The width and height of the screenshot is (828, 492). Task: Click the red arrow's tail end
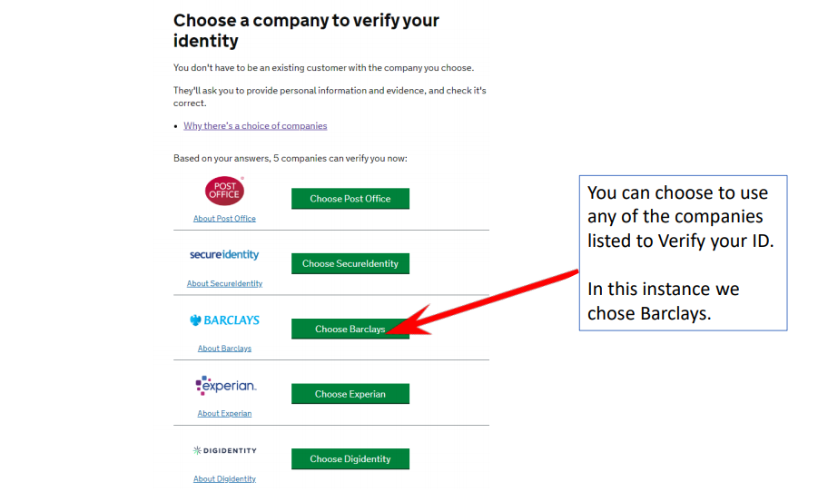[x=574, y=271]
